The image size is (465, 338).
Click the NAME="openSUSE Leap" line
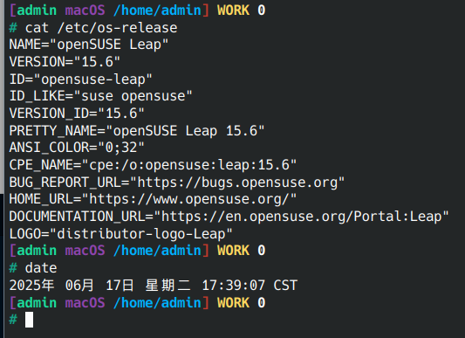(x=89, y=45)
